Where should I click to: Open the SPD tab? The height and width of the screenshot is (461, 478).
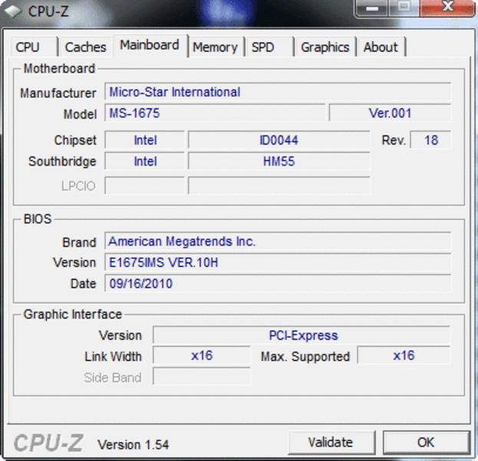(x=269, y=47)
